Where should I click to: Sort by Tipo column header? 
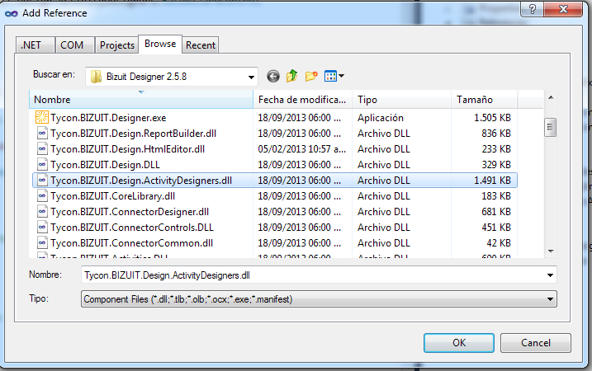coord(401,100)
